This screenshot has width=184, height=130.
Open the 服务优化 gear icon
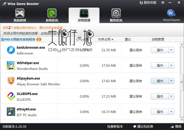(x=116, y=13)
